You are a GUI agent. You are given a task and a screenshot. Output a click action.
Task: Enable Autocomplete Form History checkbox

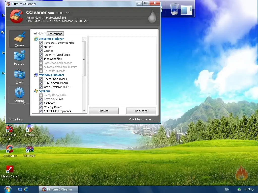(41, 67)
